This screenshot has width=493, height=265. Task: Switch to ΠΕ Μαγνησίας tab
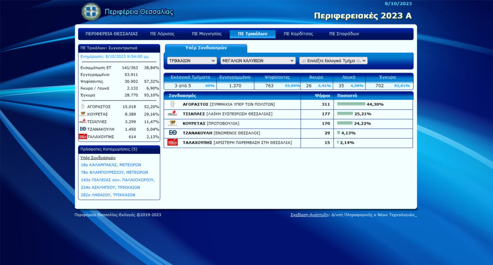coord(207,34)
